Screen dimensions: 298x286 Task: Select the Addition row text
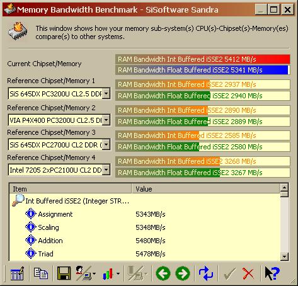pos(50,241)
